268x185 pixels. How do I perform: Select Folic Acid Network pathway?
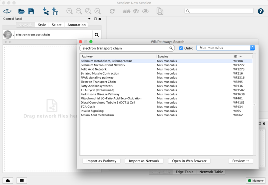(166, 69)
